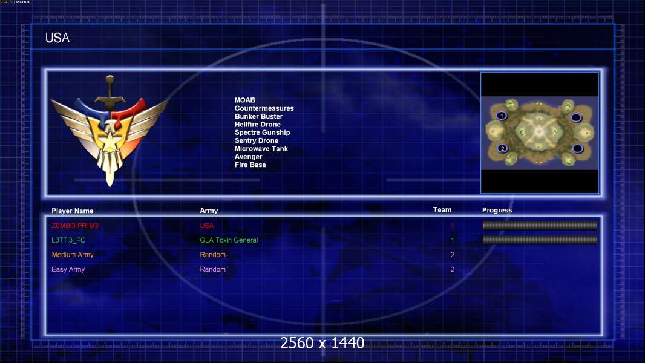Click the Progress column header
The image size is (645, 363).
(497, 210)
